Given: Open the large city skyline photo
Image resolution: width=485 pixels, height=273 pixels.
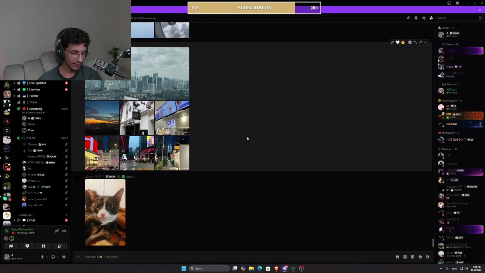Looking at the screenshot, I should [137, 74].
